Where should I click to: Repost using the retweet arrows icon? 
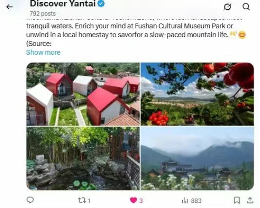82,201
